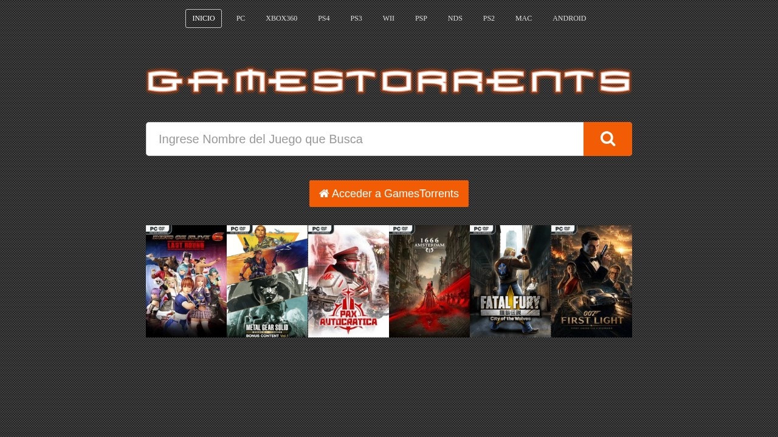Open the 1666 Amsterdam game cover
Image resolution: width=778 pixels, height=437 pixels.
coord(429,281)
